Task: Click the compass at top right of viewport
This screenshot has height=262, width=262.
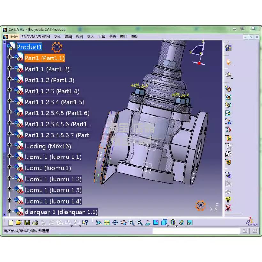Action: (198, 53)
